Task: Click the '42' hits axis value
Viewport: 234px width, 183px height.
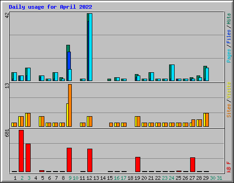Action: coord(7,15)
